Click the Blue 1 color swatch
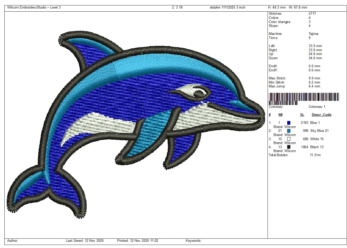347x248 pixels. (289, 123)
